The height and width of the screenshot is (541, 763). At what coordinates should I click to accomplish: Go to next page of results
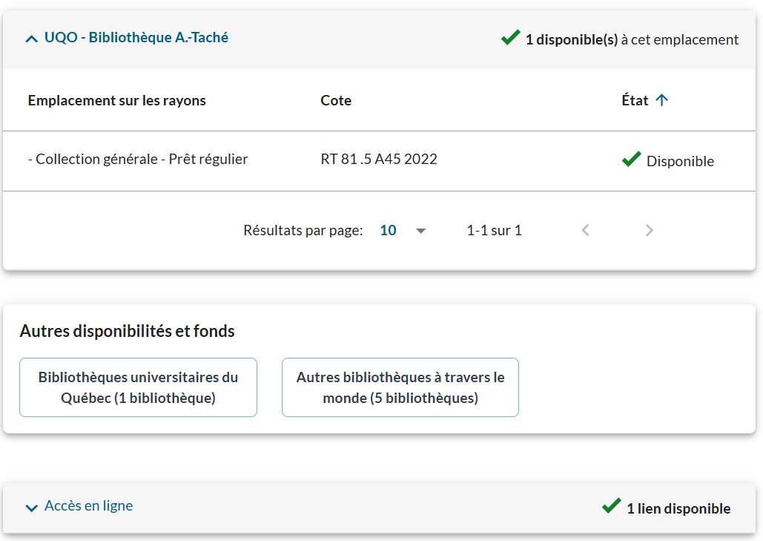coord(649,230)
